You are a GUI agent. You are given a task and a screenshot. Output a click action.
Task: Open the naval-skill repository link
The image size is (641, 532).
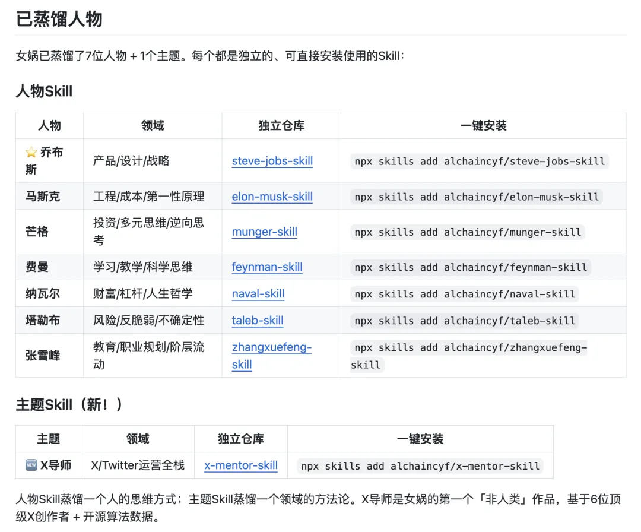(x=258, y=293)
